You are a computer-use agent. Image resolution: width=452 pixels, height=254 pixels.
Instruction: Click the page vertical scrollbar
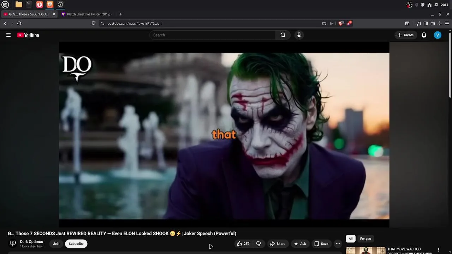pyautogui.click(x=450, y=65)
